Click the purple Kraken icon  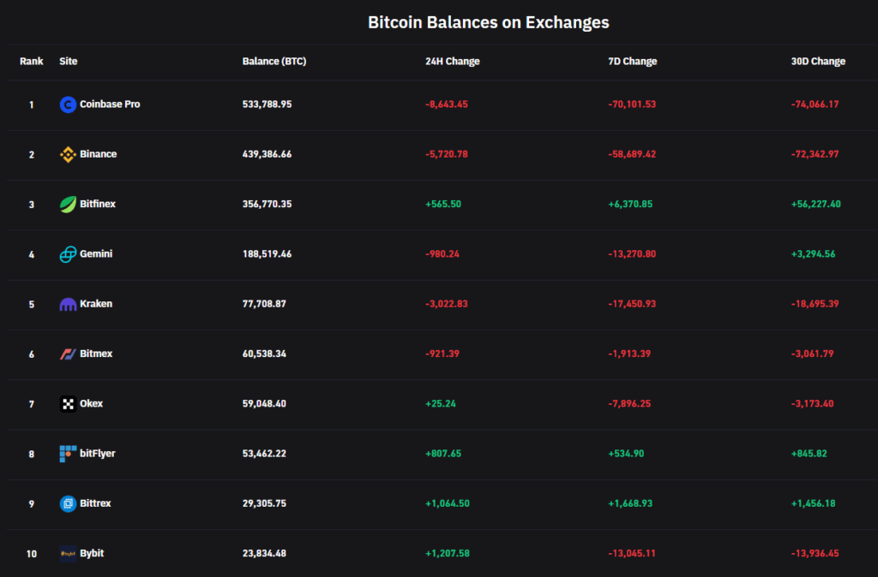click(x=68, y=304)
